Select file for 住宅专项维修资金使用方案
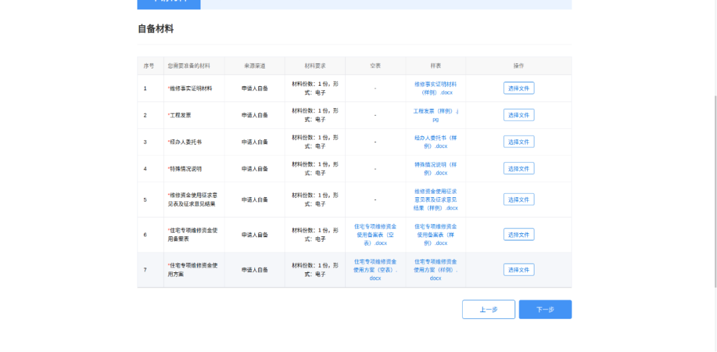This screenshot has width=717, height=352. [518, 270]
